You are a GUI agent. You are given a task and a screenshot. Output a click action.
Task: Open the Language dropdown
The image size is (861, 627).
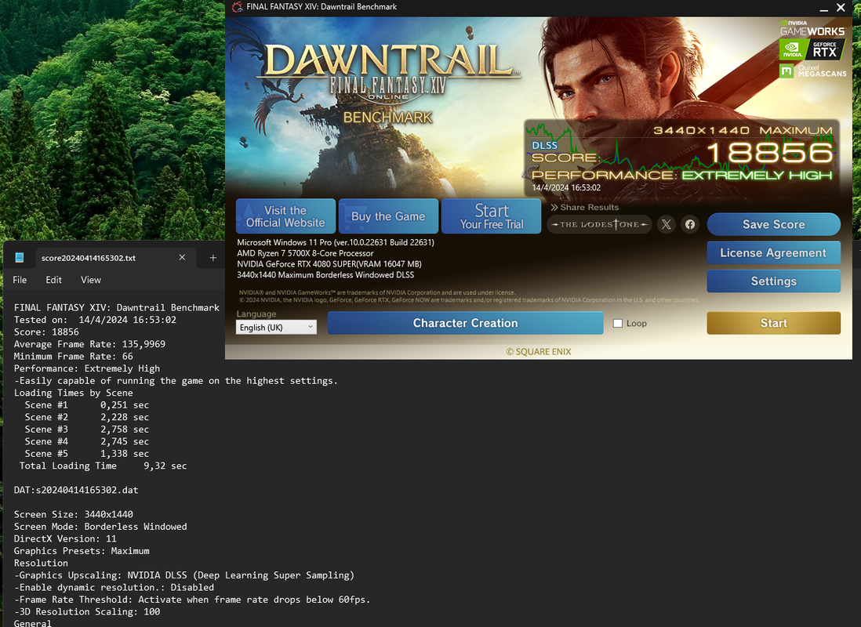tap(276, 328)
